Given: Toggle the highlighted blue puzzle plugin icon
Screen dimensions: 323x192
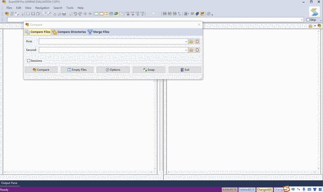Looking at the screenshot, I should pyautogui.click(x=197, y=14).
